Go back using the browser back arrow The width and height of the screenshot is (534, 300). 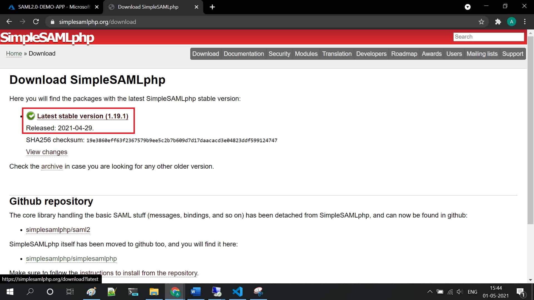point(9,22)
